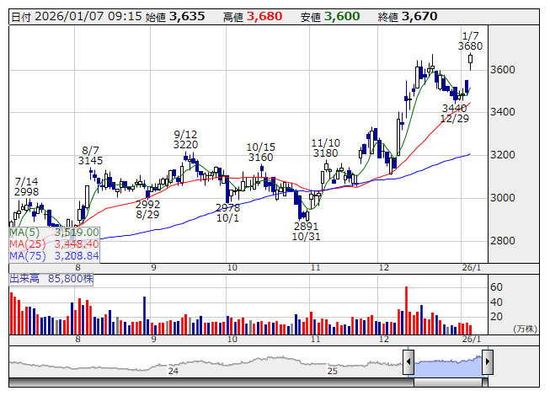Click the 2800 price axis label
This screenshot has height=396, width=550.
coord(503,240)
